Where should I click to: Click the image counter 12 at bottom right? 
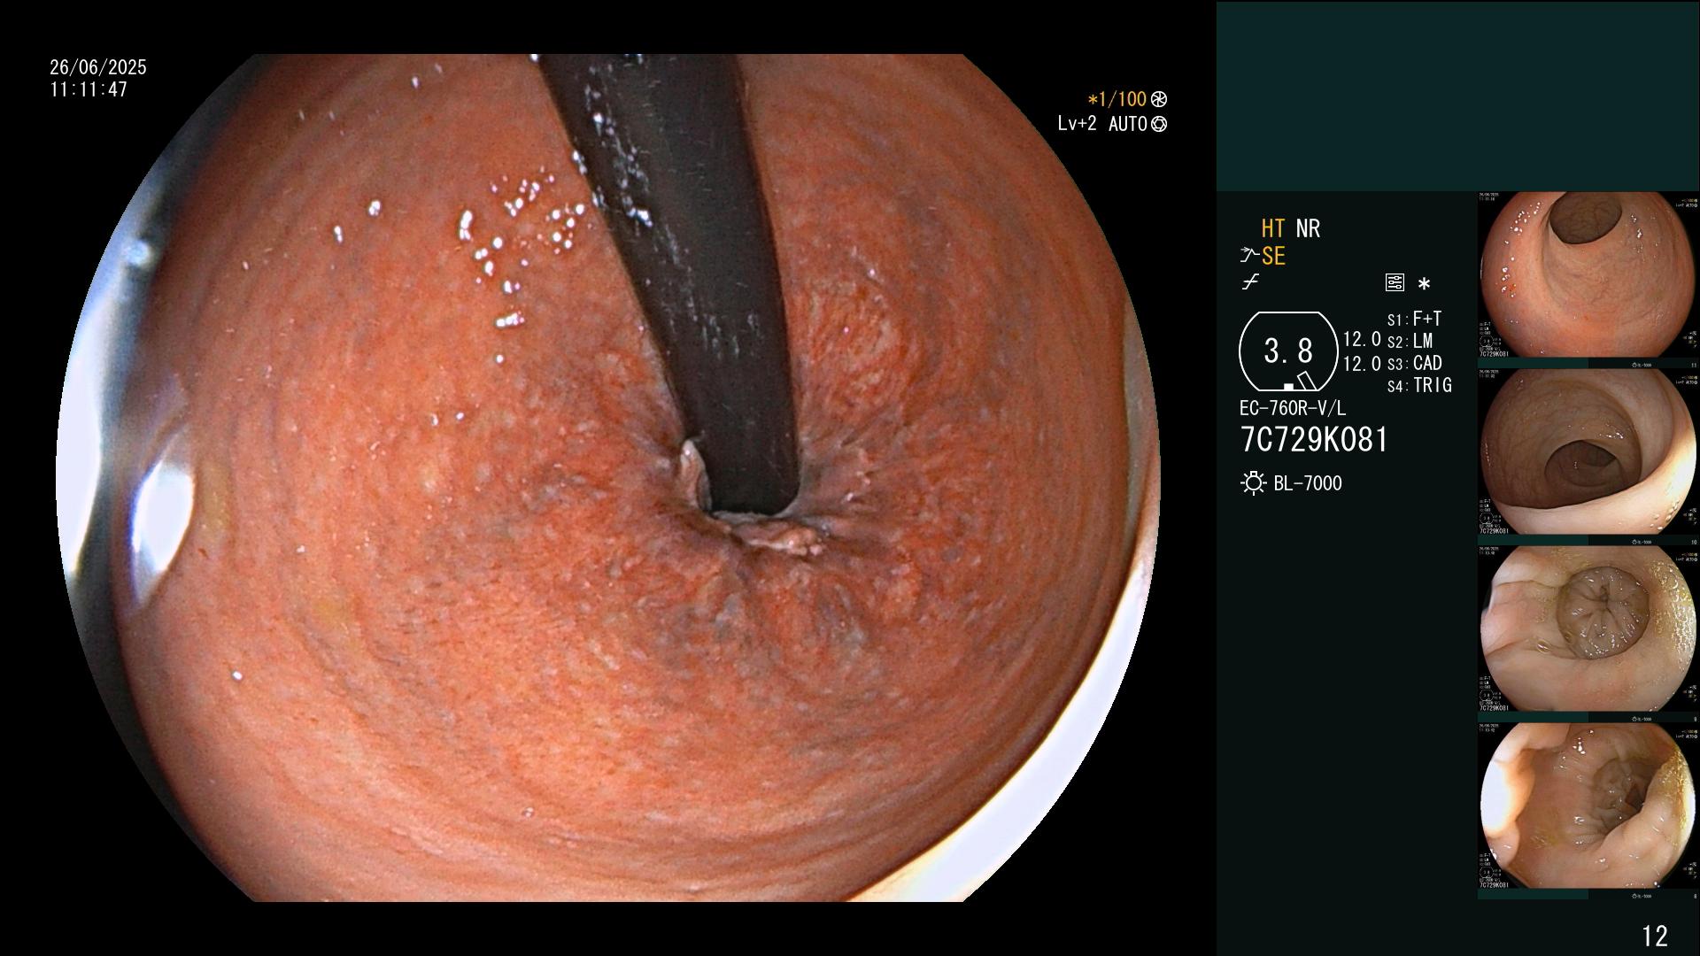1655,936
